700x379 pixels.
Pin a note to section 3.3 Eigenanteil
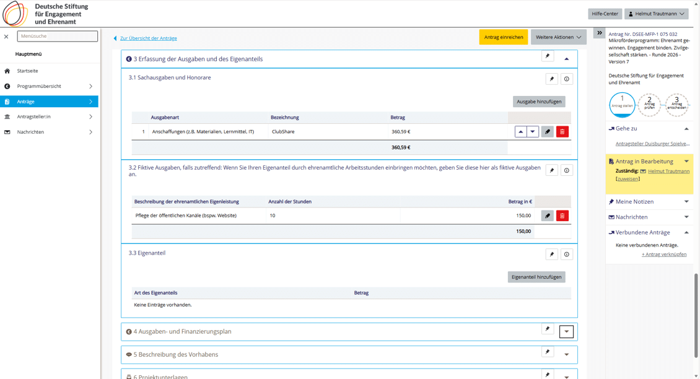click(x=551, y=255)
